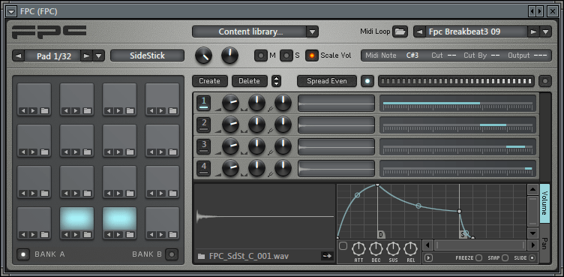
Task: Select layer 4 number button
Action: (x=204, y=169)
